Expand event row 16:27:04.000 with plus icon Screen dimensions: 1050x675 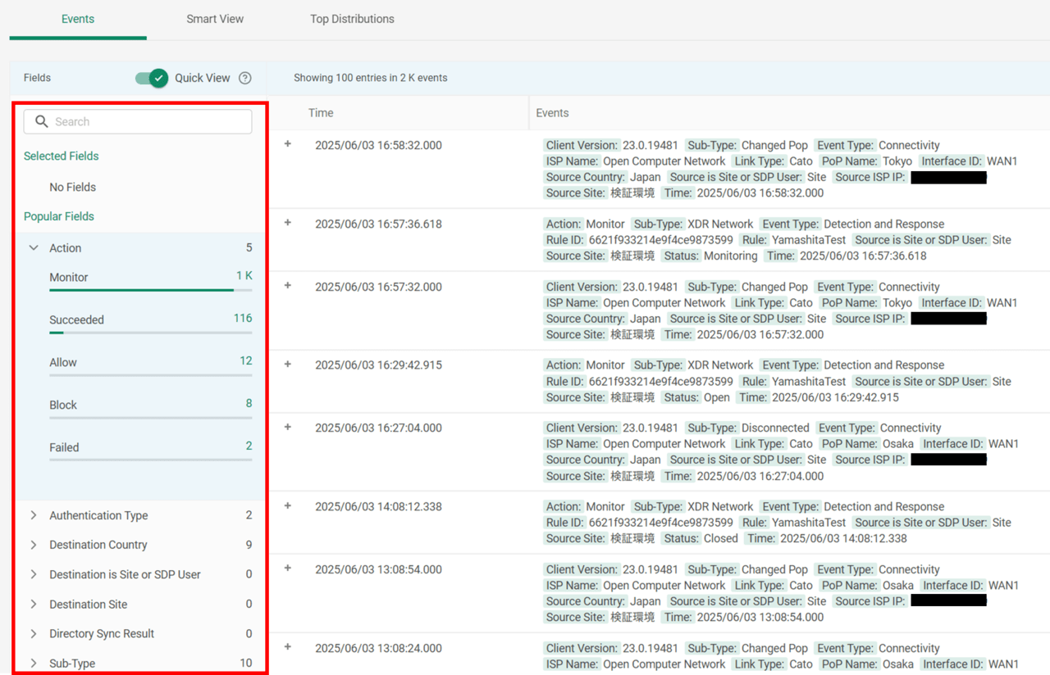tap(288, 427)
